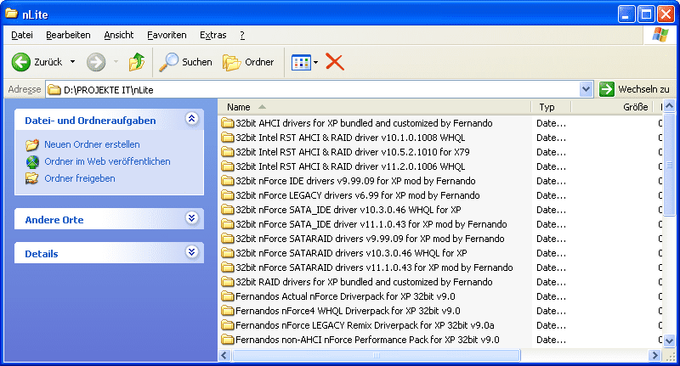Open the Extras menu
680x366 pixels.
[213, 35]
